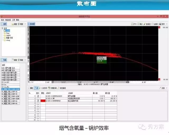
Task: Select the 氧量-效率 folder in the tree
Action: 8,38
